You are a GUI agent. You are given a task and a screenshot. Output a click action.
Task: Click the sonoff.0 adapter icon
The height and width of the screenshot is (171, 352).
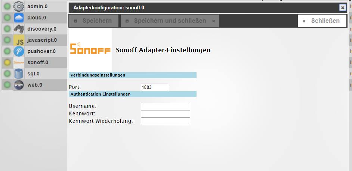pyautogui.click(x=19, y=62)
